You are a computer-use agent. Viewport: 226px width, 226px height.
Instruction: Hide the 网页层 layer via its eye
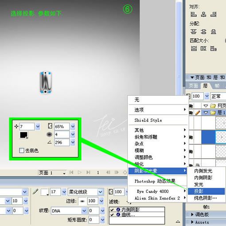[x=191, y=106]
